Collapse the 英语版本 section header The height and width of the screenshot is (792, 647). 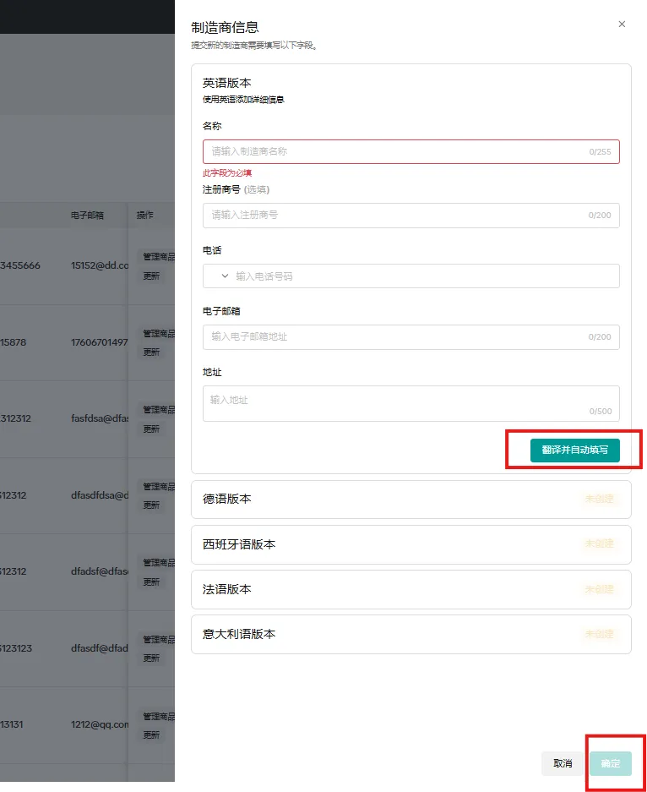pos(227,83)
